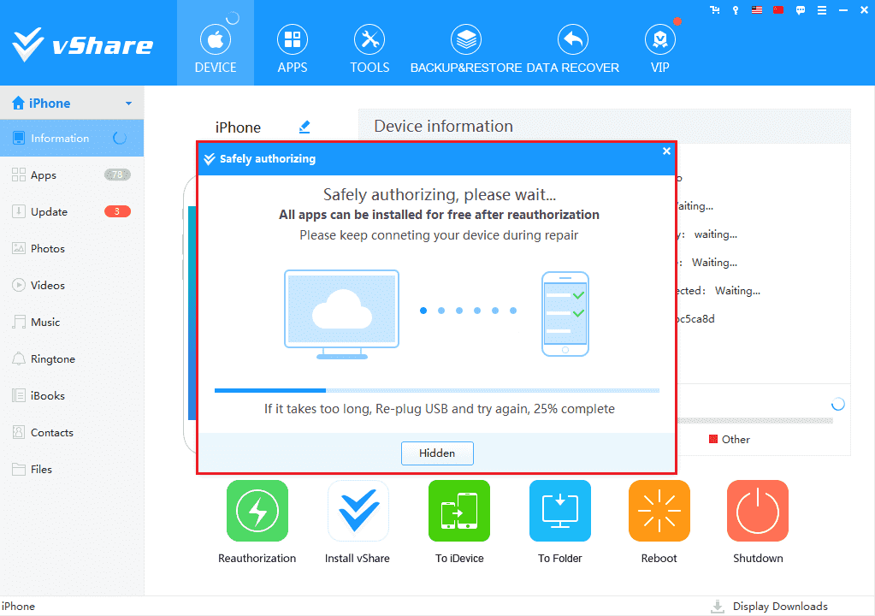Click the 'Safely authorizing, please wait...' text
Image resolution: width=875 pixels, height=616 pixels.
point(439,194)
